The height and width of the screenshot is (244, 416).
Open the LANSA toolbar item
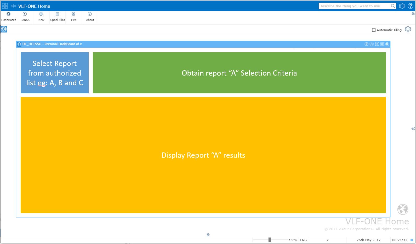25,17
